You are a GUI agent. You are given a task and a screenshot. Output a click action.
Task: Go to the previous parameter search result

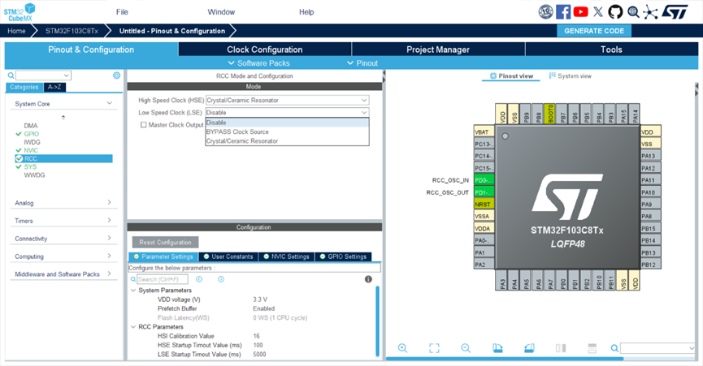[199, 279]
